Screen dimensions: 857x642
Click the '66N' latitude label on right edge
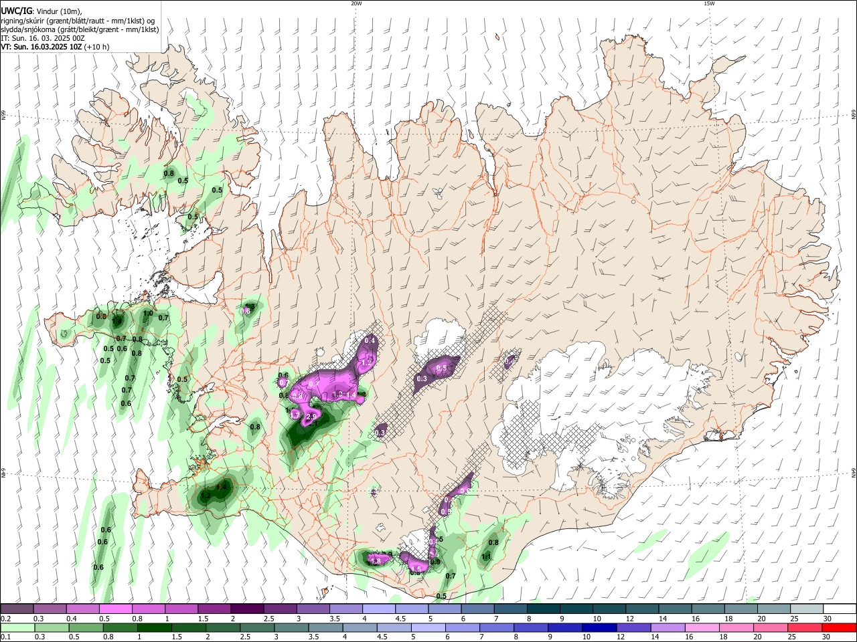(x=854, y=115)
